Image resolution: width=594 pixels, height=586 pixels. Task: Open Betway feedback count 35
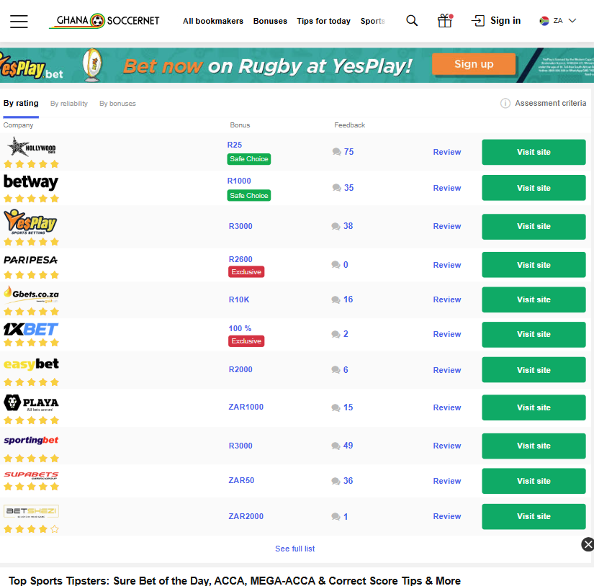point(343,188)
